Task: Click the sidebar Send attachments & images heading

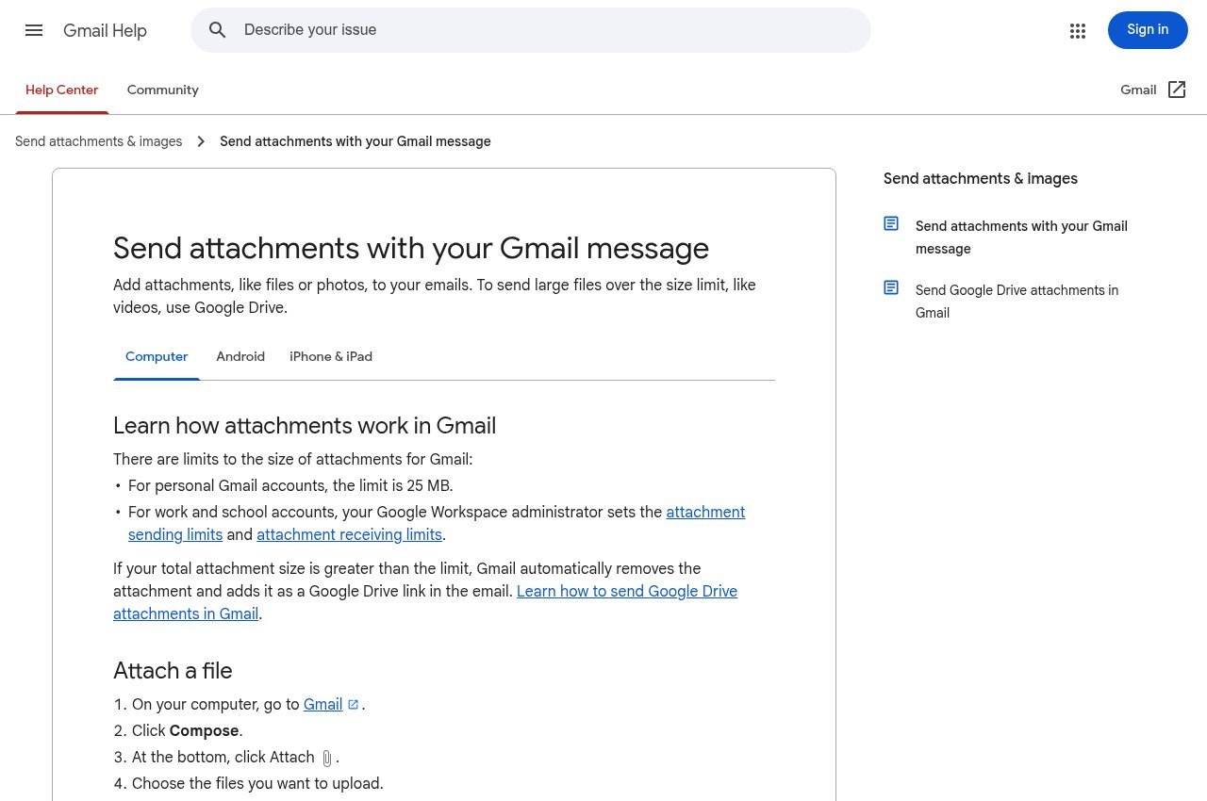Action: pos(981,179)
